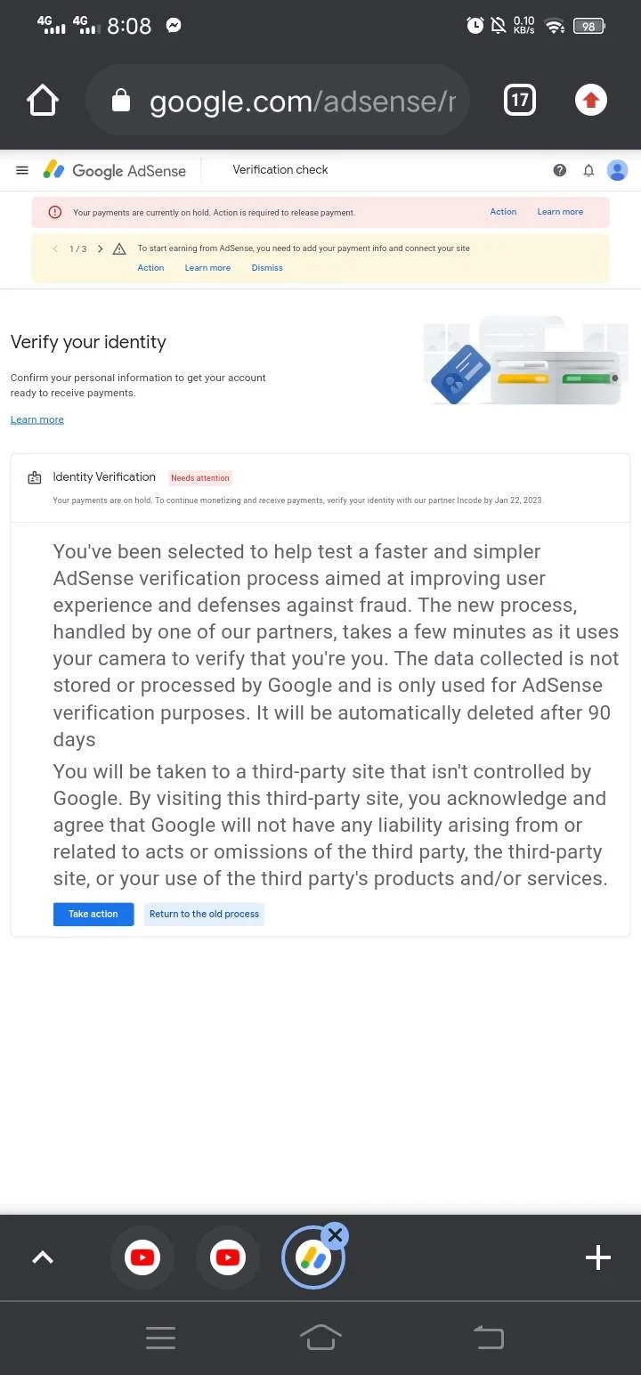Screen dimensions: 641x1375
Task: Open Learn more under Verify your identity
Action: pos(37,419)
